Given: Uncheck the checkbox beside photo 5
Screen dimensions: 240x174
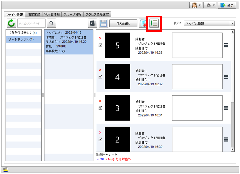Looking at the screenshot, I should click(x=100, y=45).
